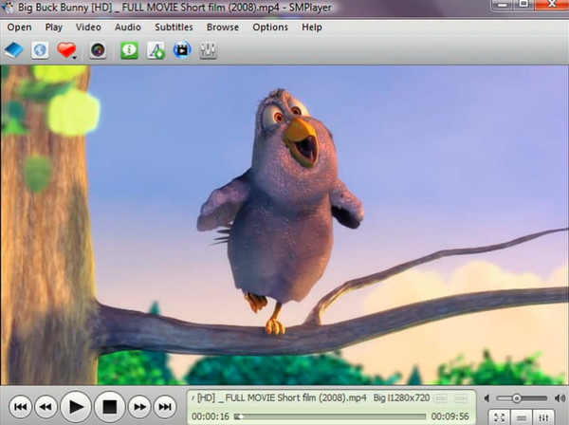Stop playback with the square button
The width and height of the screenshot is (569, 425).
(110, 407)
